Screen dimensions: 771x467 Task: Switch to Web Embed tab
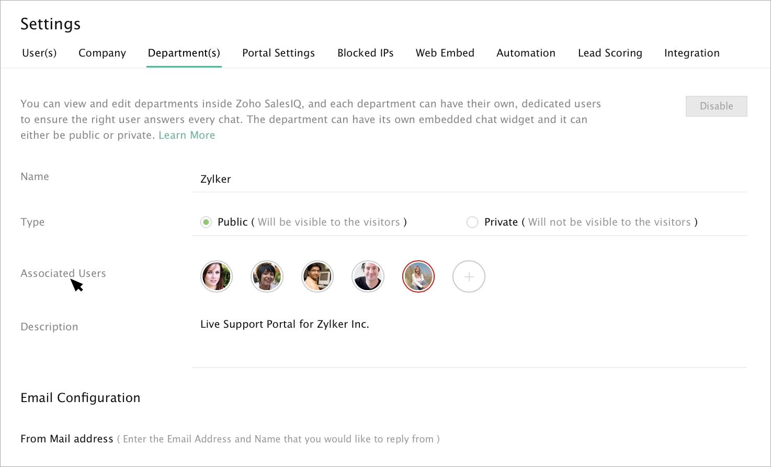[x=445, y=53]
